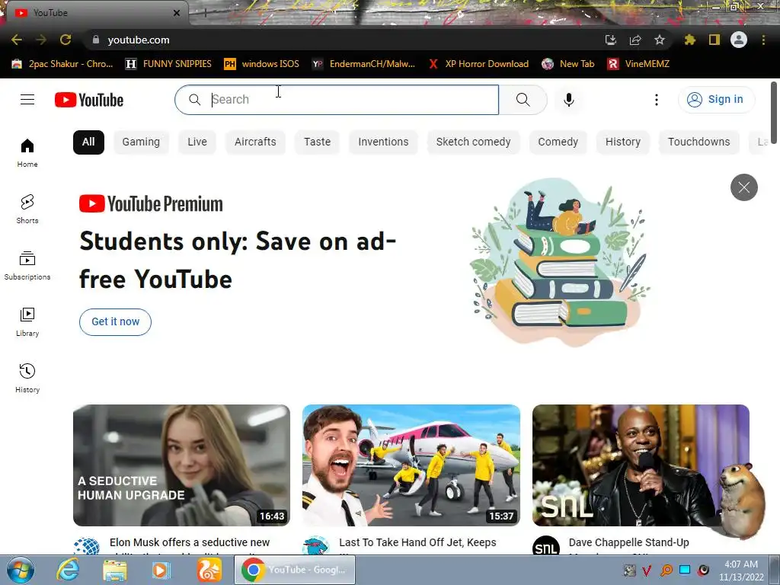Click YouTube Chrome taskbar button
The width and height of the screenshot is (780, 585).
tap(295, 570)
